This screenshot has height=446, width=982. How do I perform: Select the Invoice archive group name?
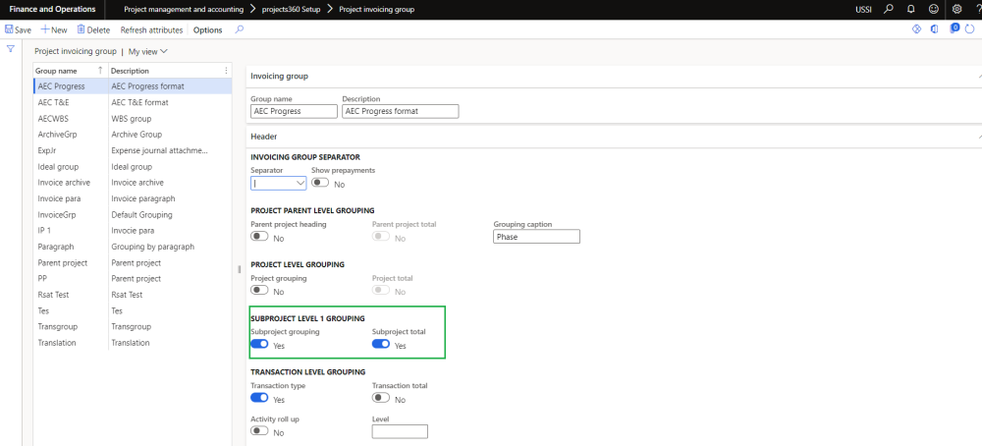[x=64, y=183]
